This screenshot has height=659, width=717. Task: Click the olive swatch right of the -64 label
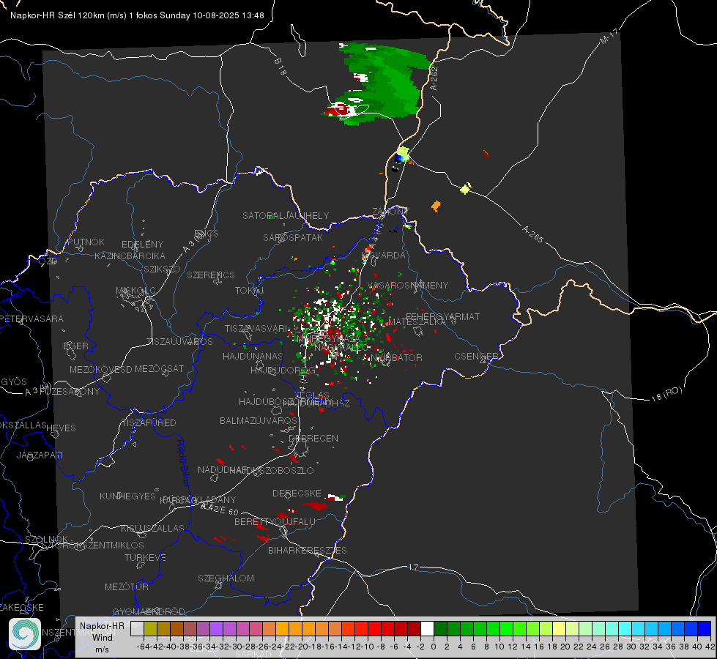[150, 628]
